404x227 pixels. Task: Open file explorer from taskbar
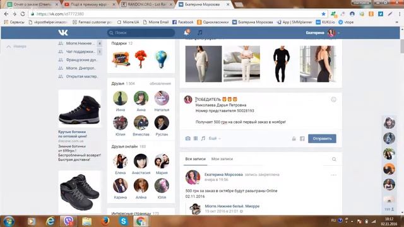(87, 221)
